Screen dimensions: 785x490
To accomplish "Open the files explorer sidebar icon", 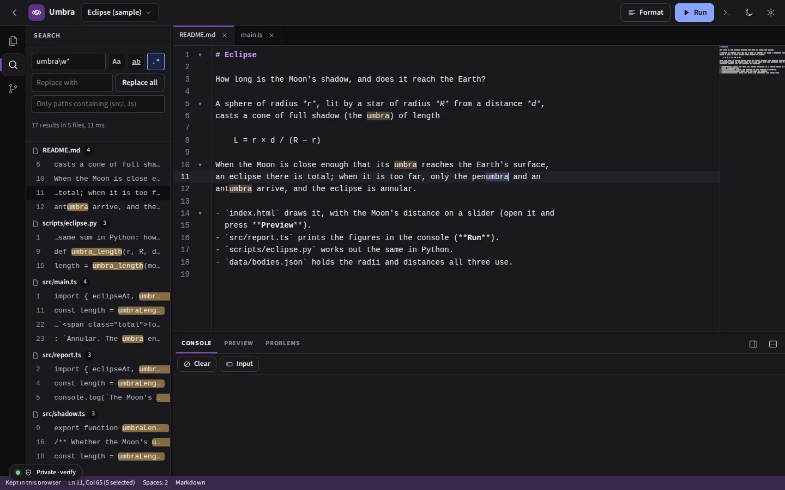I will click(13, 41).
